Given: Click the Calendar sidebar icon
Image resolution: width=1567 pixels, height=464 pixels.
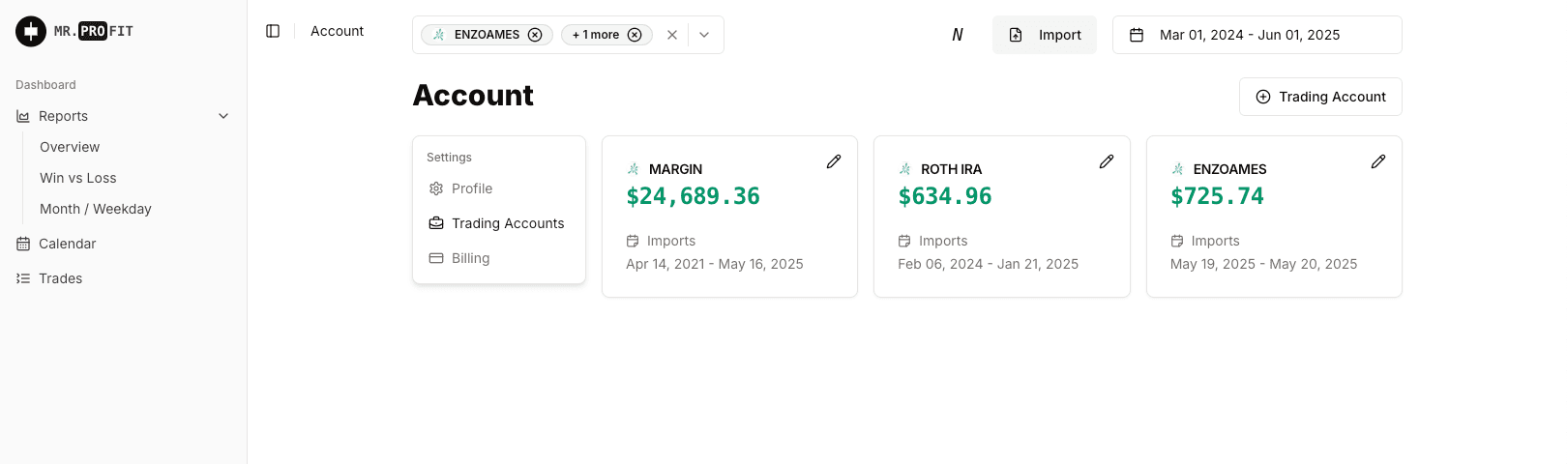Looking at the screenshot, I should [x=23, y=244].
